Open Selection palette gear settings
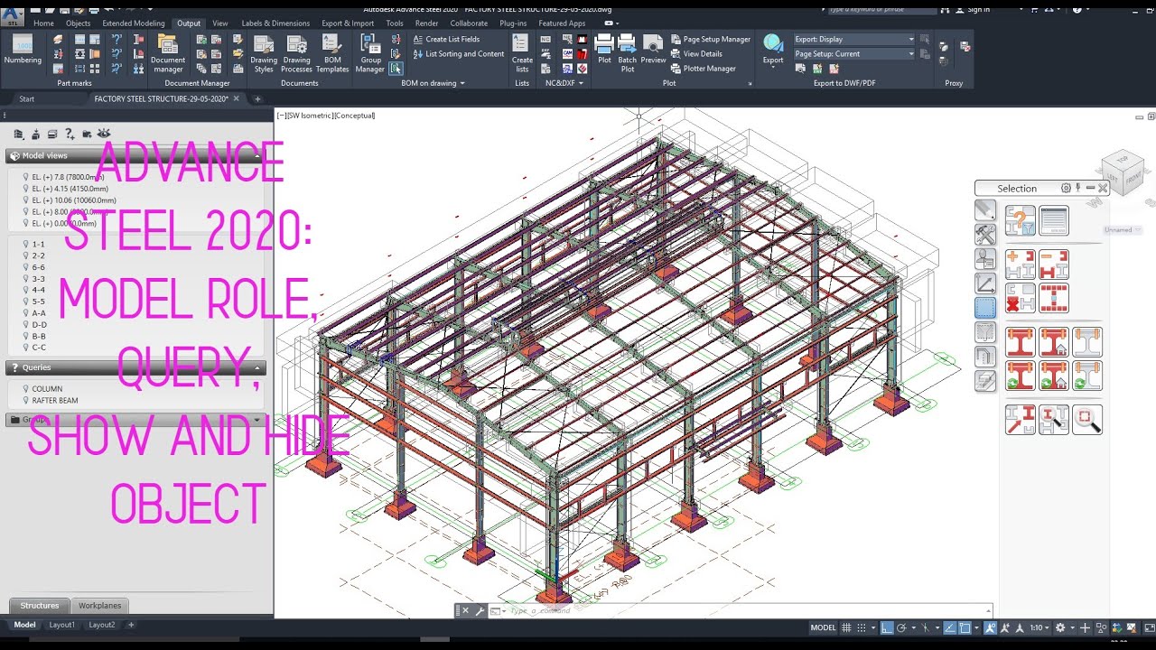 point(1066,189)
